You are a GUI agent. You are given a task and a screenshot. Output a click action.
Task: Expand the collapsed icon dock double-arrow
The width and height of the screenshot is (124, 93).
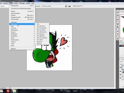pos(118,9)
